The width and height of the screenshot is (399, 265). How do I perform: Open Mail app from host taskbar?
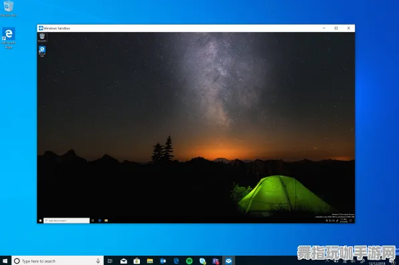point(124,261)
